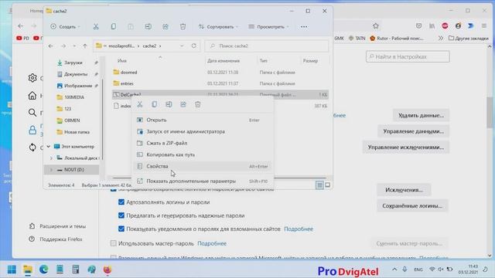Bookmark page with Firefox star icon
The width and height of the screenshot is (495, 278).
(x=376, y=26)
